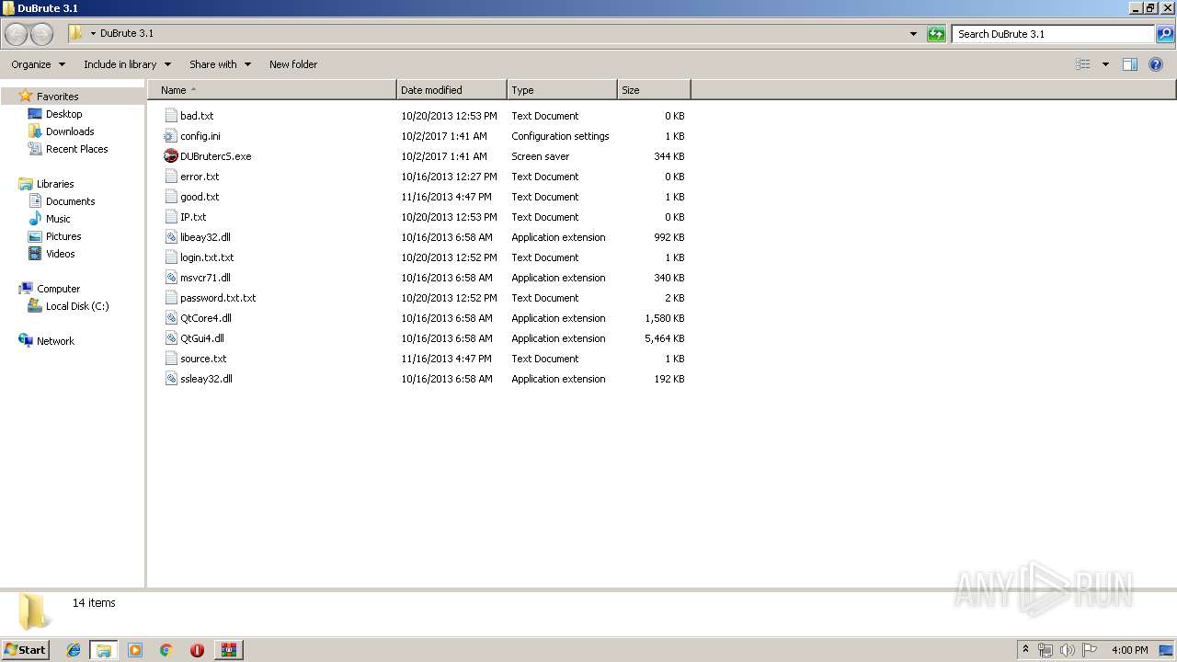Click the volume speaker tray icon
This screenshot has width=1177, height=662.
point(1068,650)
